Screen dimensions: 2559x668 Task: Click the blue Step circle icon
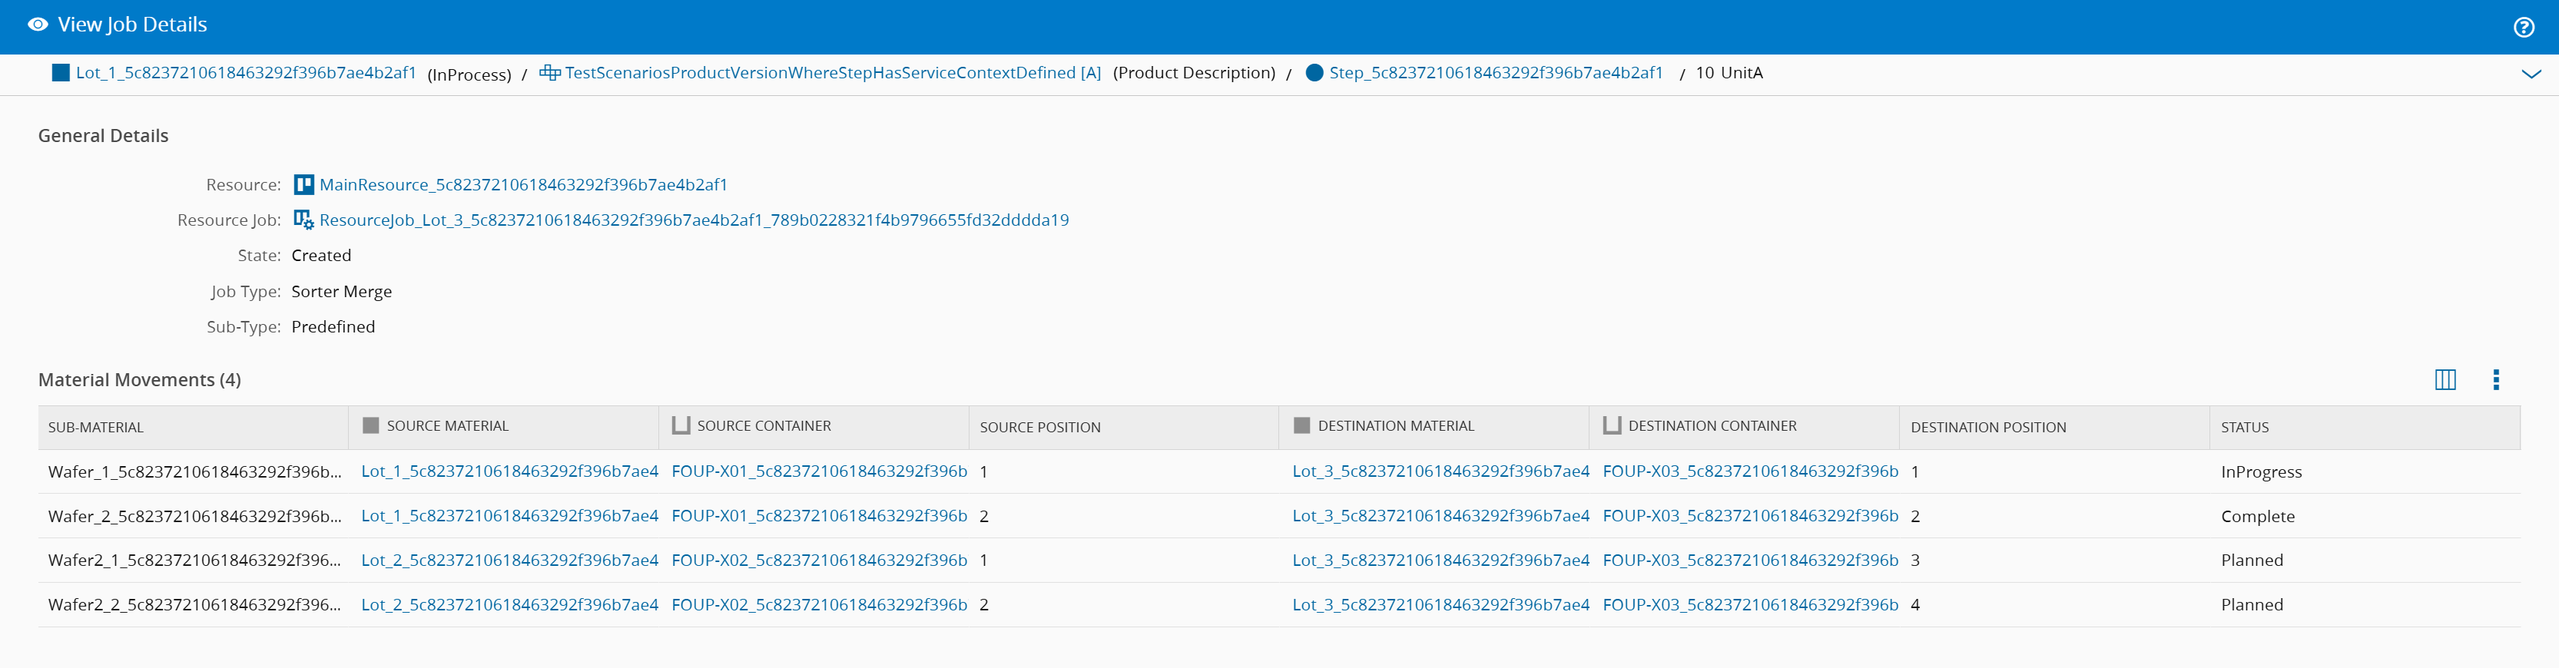(x=1314, y=72)
